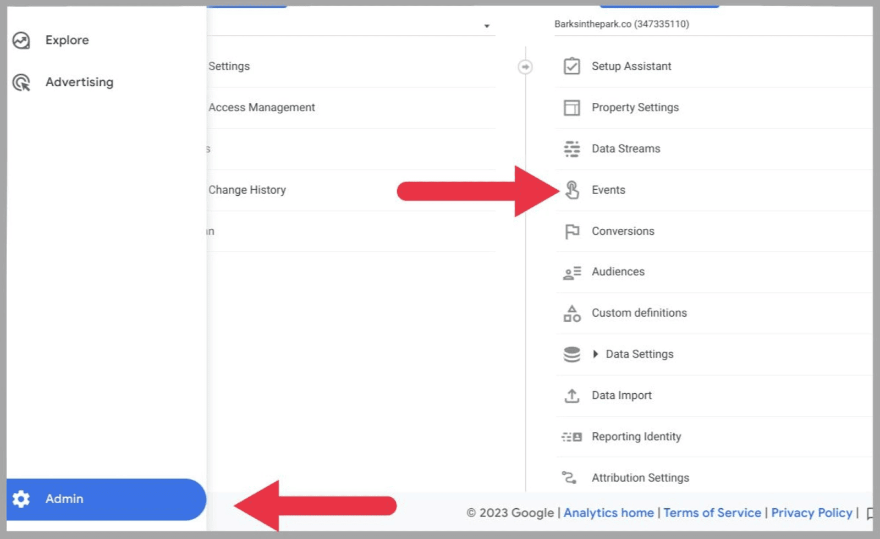880x539 pixels.
Task: Select the Advertising icon in the sidebar
Action: pos(21,82)
